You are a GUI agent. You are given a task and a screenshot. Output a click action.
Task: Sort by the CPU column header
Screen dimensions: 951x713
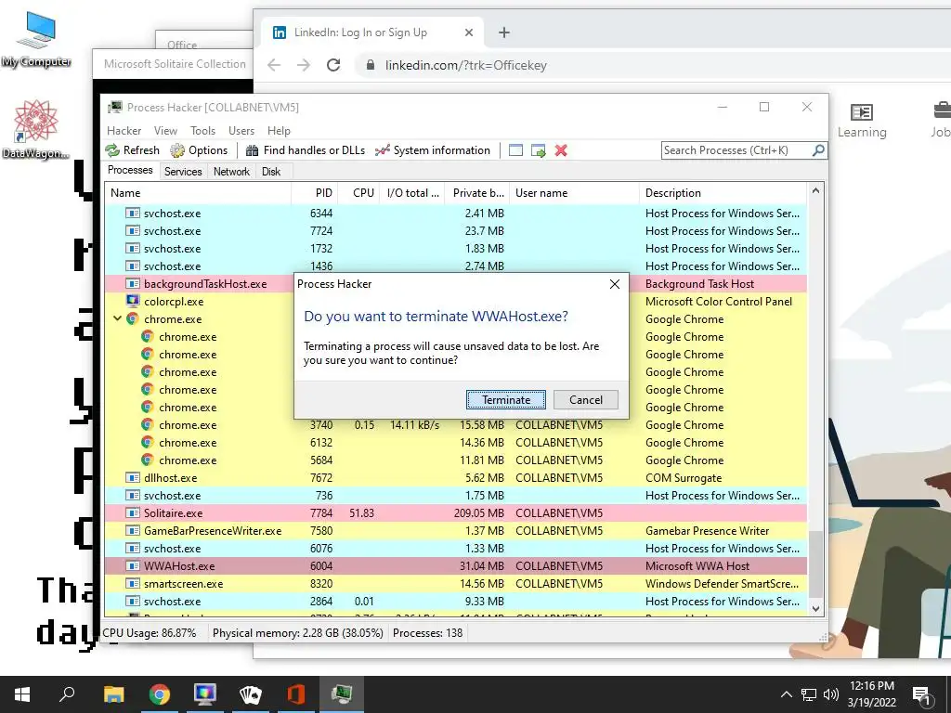pyautogui.click(x=358, y=193)
